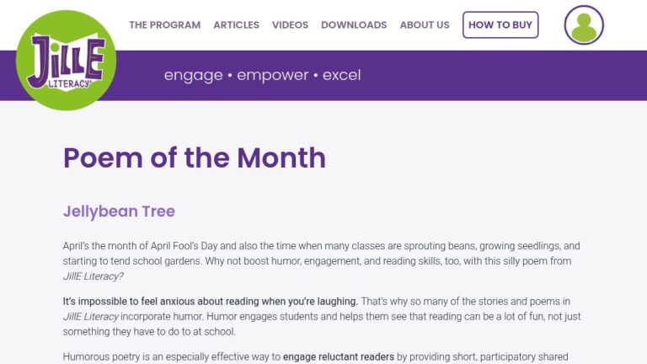
Task: Click the word engage in the tagline
Action: click(194, 75)
